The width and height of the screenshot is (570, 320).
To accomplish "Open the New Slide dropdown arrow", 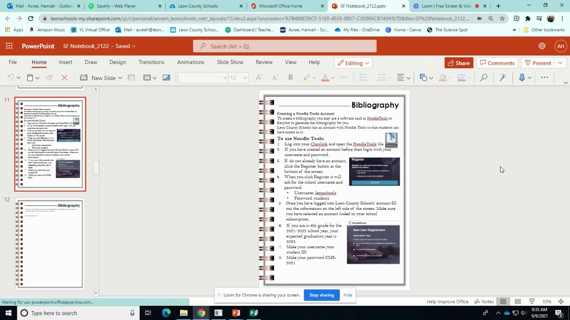I will pos(120,78).
